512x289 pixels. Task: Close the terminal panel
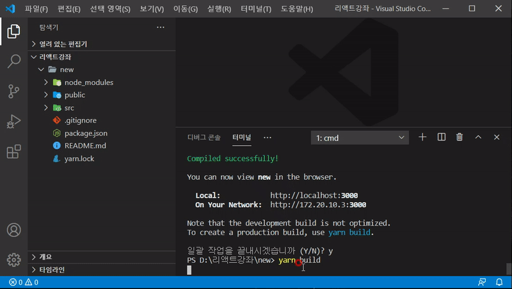497,137
